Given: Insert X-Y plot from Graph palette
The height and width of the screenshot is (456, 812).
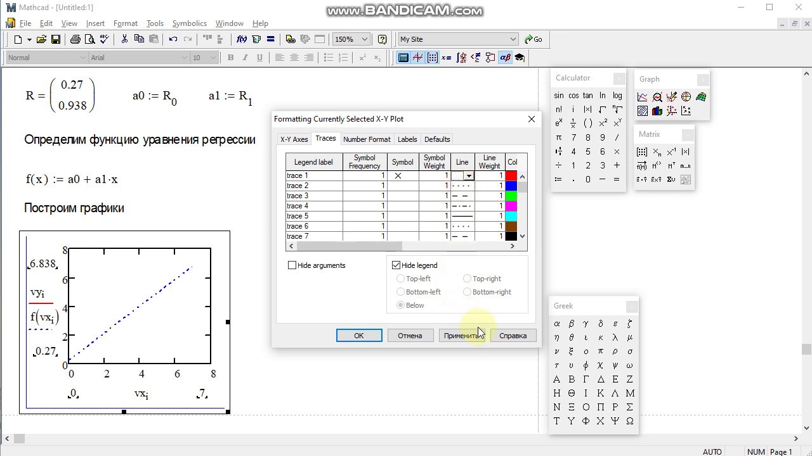Looking at the screenshot, I should pos(642,97).
